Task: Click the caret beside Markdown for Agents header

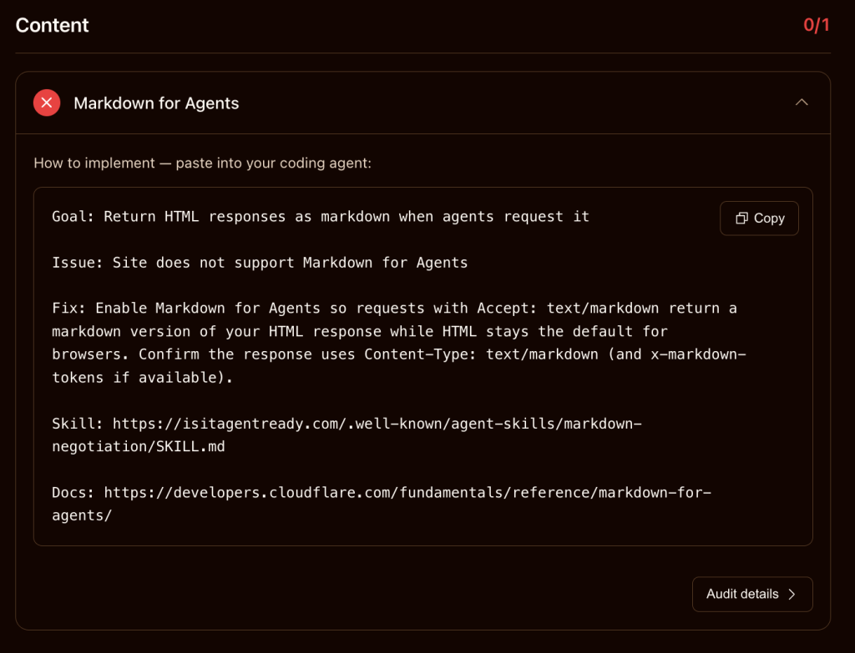Action: coord(802,102)
